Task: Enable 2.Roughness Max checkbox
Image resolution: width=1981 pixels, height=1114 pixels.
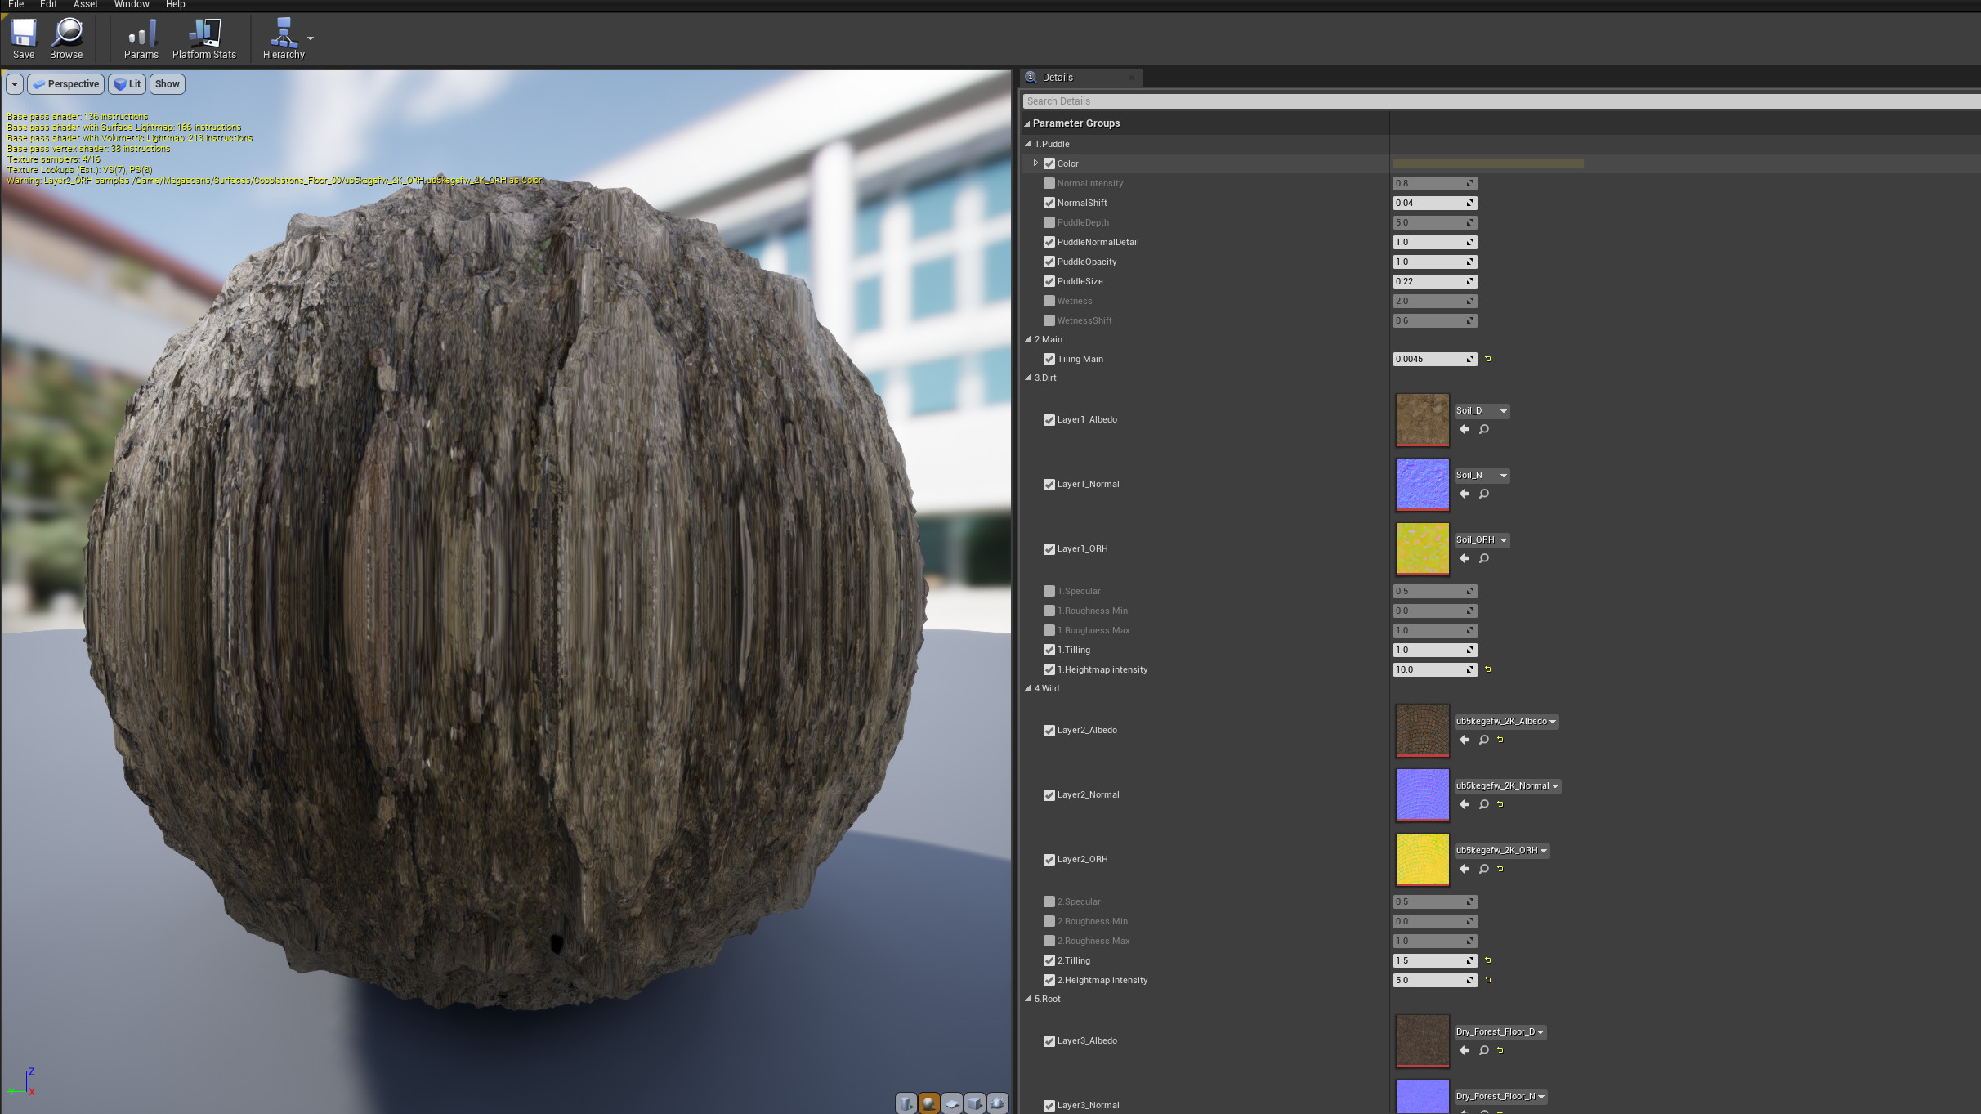Action: (x=1049, y=941)
